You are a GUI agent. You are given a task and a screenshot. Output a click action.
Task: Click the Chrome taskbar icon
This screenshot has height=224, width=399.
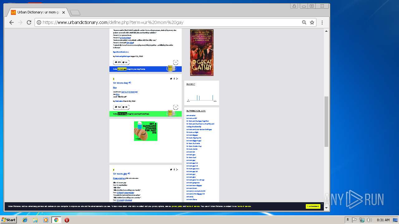pyautogui.click(x=56, y=220)
